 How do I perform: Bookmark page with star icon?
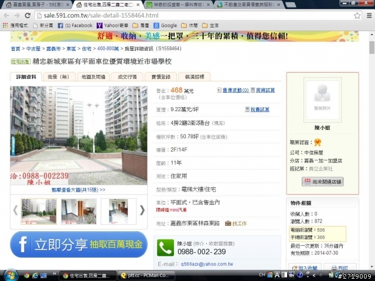(357, 16)
